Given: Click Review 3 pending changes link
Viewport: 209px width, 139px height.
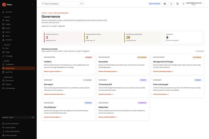Looking at the screenshot, I should coord(163,71).
